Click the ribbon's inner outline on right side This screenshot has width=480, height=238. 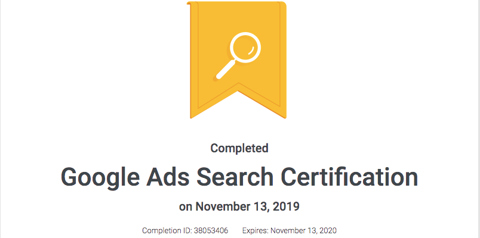(280, 55)
